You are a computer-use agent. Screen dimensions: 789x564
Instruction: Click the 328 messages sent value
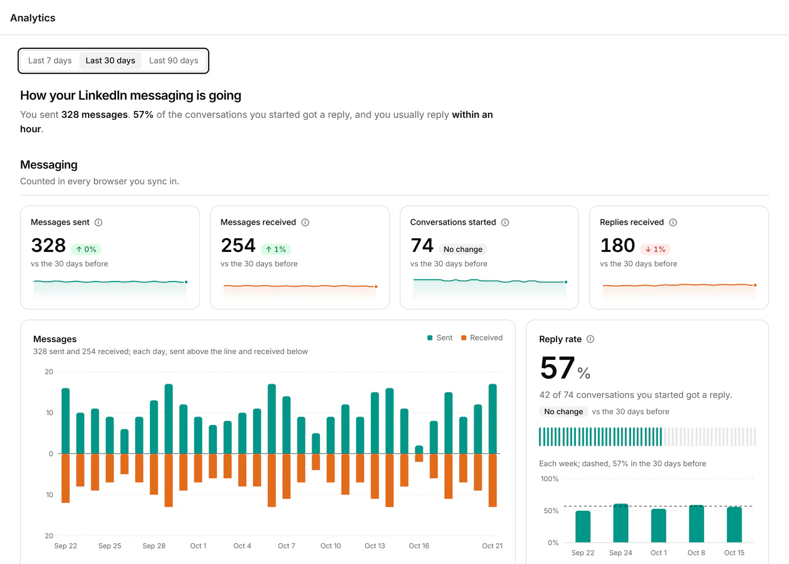(x=48, y=246)
